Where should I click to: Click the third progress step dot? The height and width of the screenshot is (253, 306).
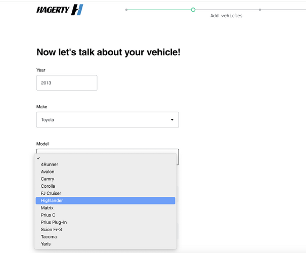[x=260, y=10]
